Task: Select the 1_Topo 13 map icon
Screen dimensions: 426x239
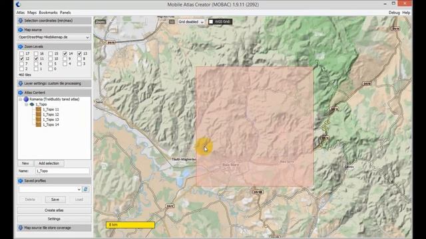Action: [x=39, y=119]
